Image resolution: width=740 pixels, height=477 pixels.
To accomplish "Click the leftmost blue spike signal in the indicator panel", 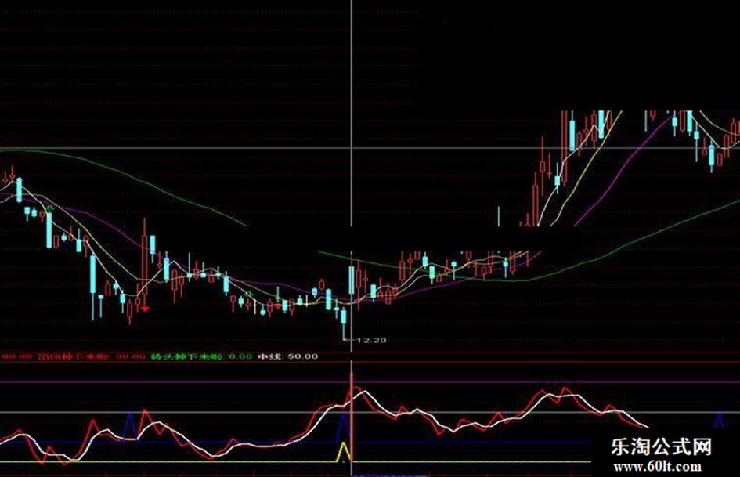I will [130, 426].
